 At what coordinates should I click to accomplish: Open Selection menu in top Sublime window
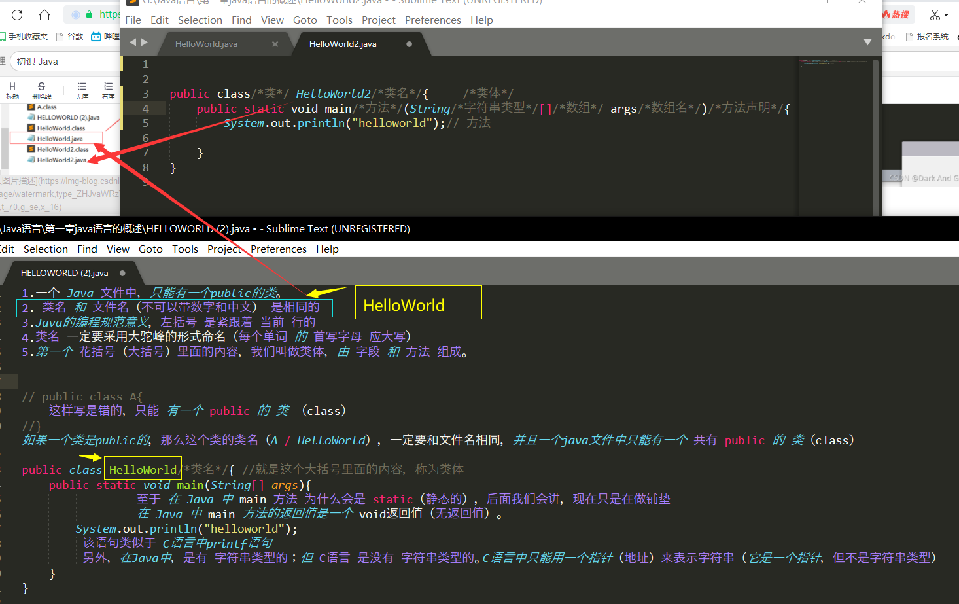pyautogui.click(x=200, y=20)
